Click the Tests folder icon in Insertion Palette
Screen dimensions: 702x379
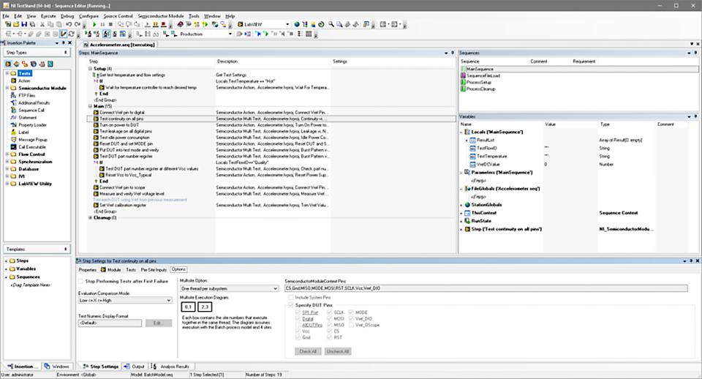point(13,73)
